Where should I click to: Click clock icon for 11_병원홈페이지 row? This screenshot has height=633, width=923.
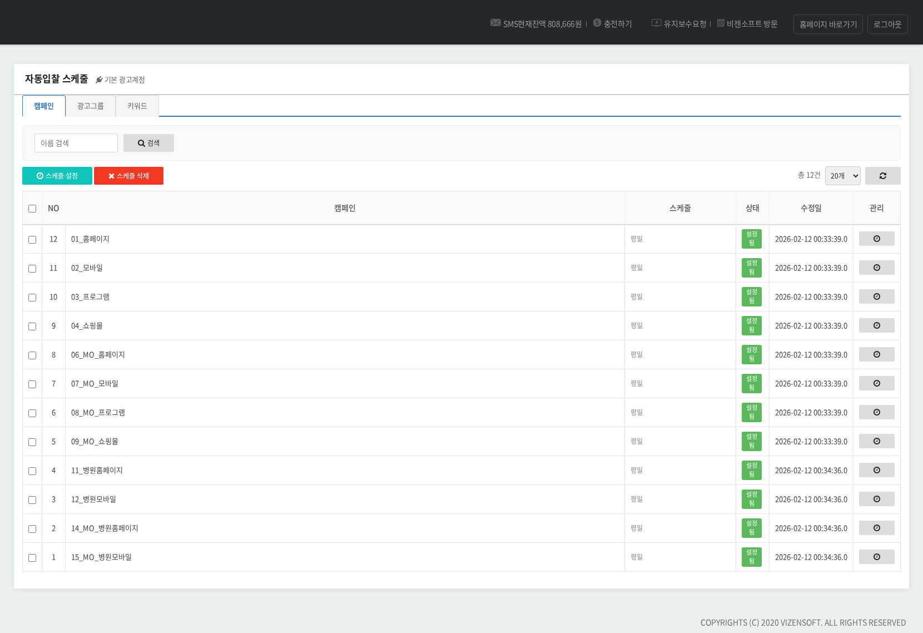click(x=876, y=470)
